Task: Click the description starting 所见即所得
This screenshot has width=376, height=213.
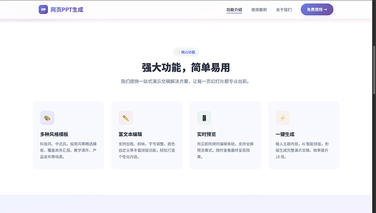Action: (225, 151)
